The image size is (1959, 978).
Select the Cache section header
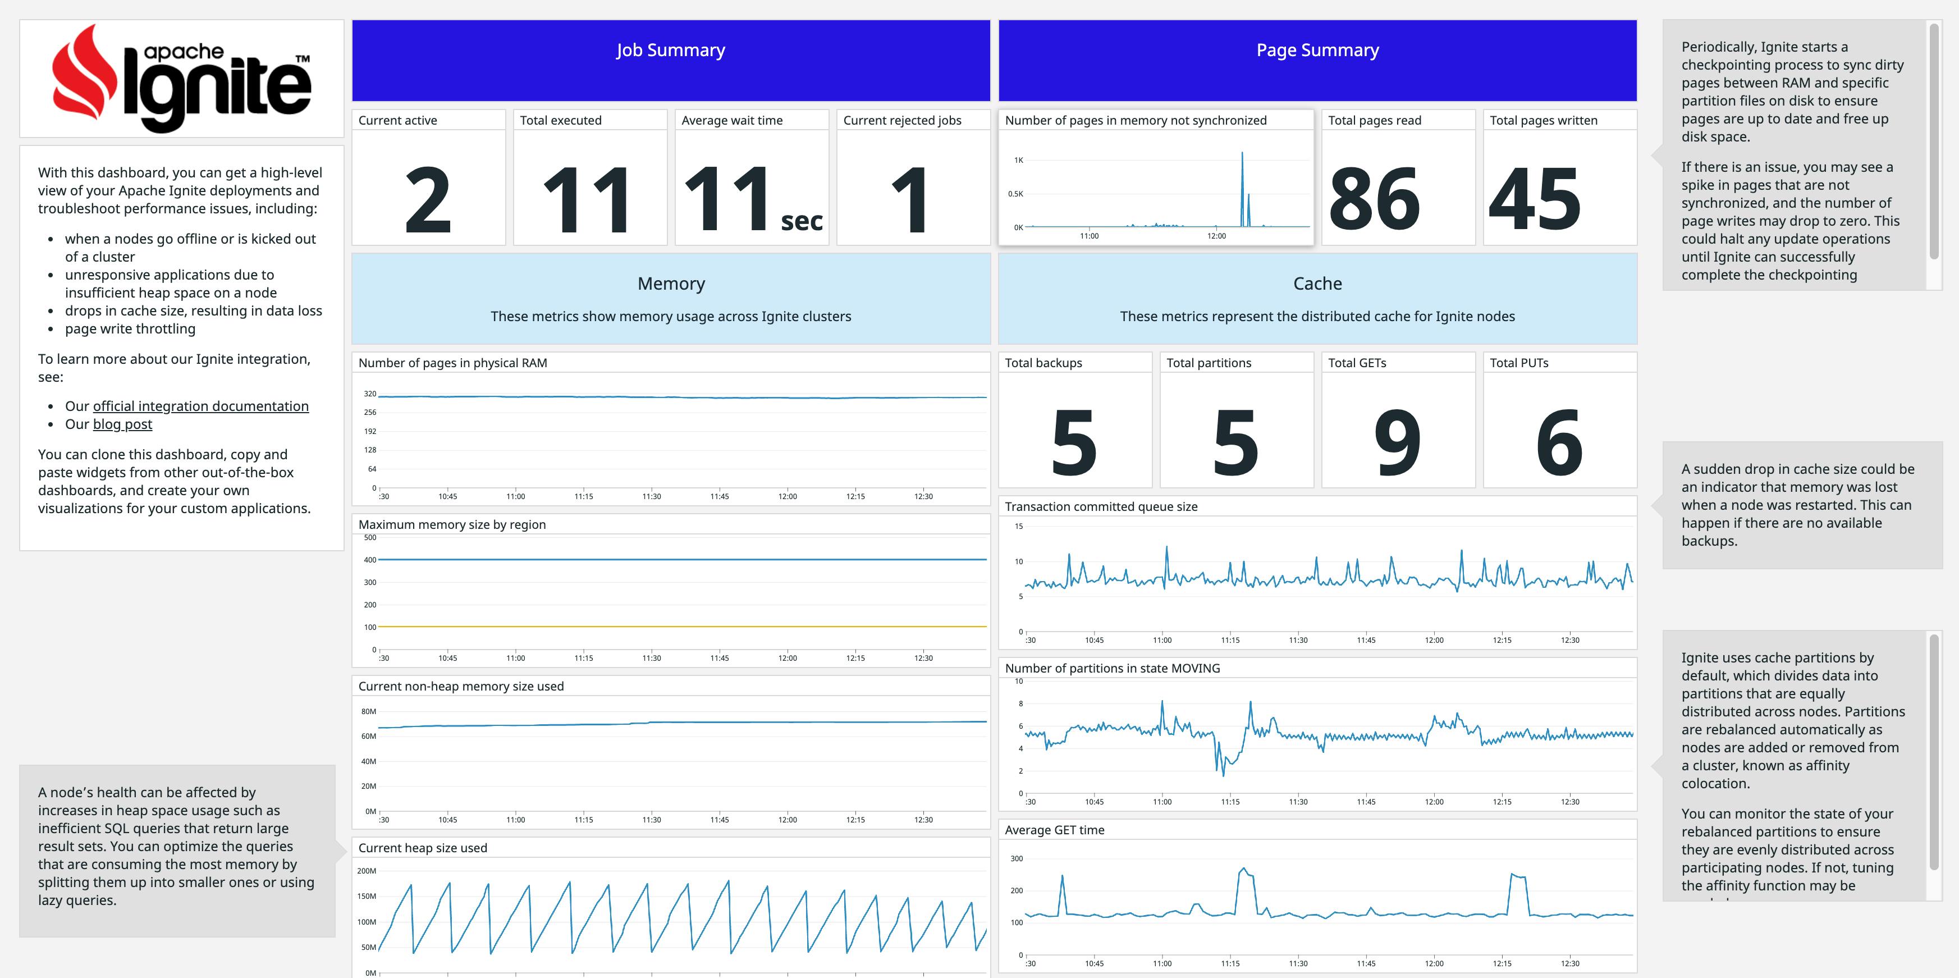[1317, 283]
